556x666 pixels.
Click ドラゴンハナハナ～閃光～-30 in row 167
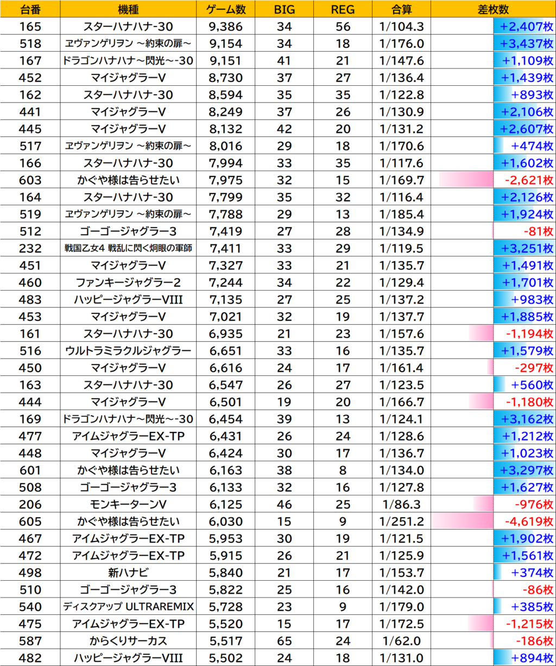click(129, 61)
